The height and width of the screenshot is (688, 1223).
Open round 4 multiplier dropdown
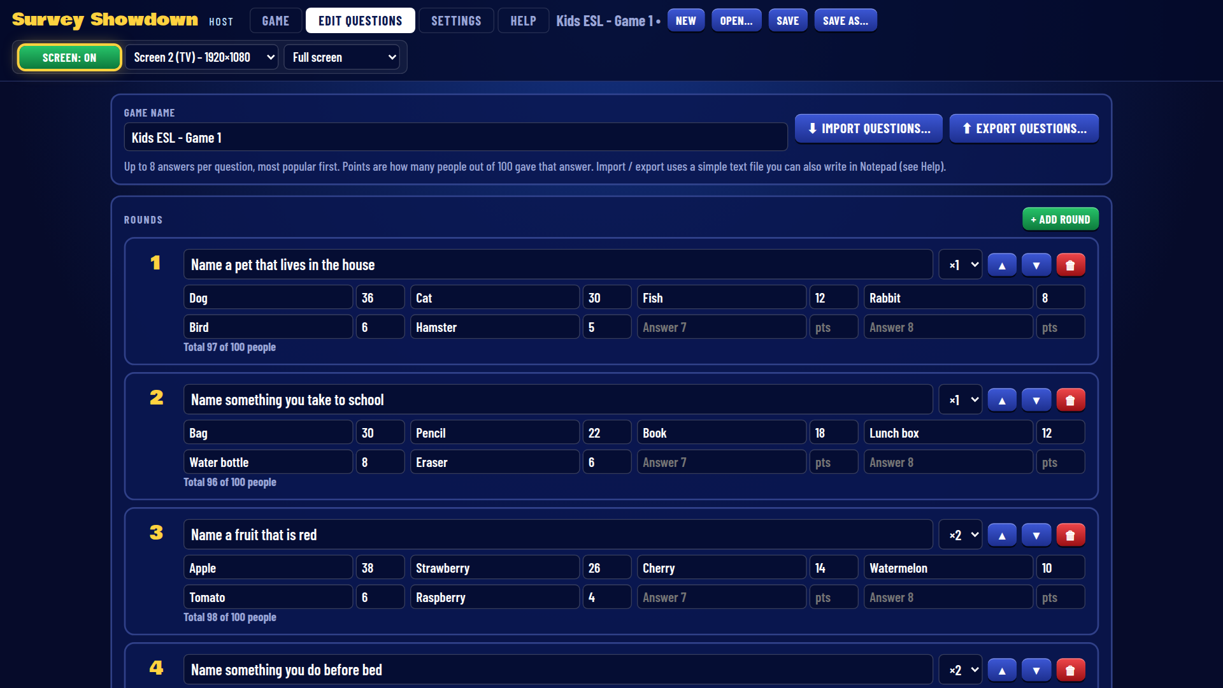[x=961, y=670]
